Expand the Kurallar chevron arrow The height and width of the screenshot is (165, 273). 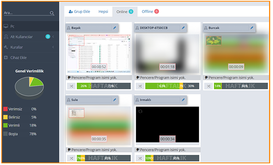[x=53, y=47]
